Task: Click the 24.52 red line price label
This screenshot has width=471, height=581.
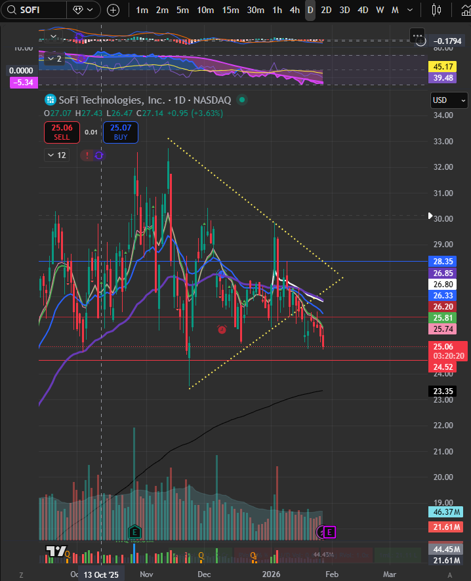Action: [x=443, y=367]
